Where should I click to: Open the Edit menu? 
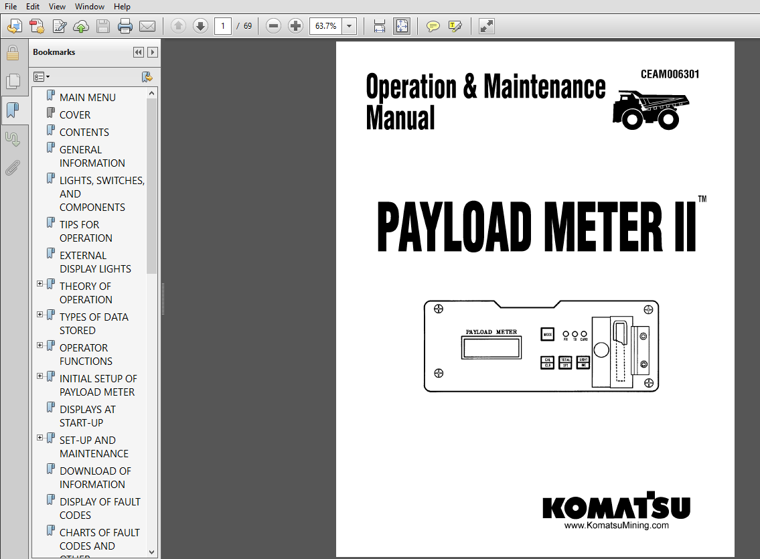pyautogui.click(x=32, y=6)
